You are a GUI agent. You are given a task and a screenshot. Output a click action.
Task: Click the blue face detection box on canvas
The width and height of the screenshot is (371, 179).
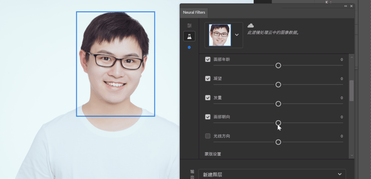coord(115,64)
